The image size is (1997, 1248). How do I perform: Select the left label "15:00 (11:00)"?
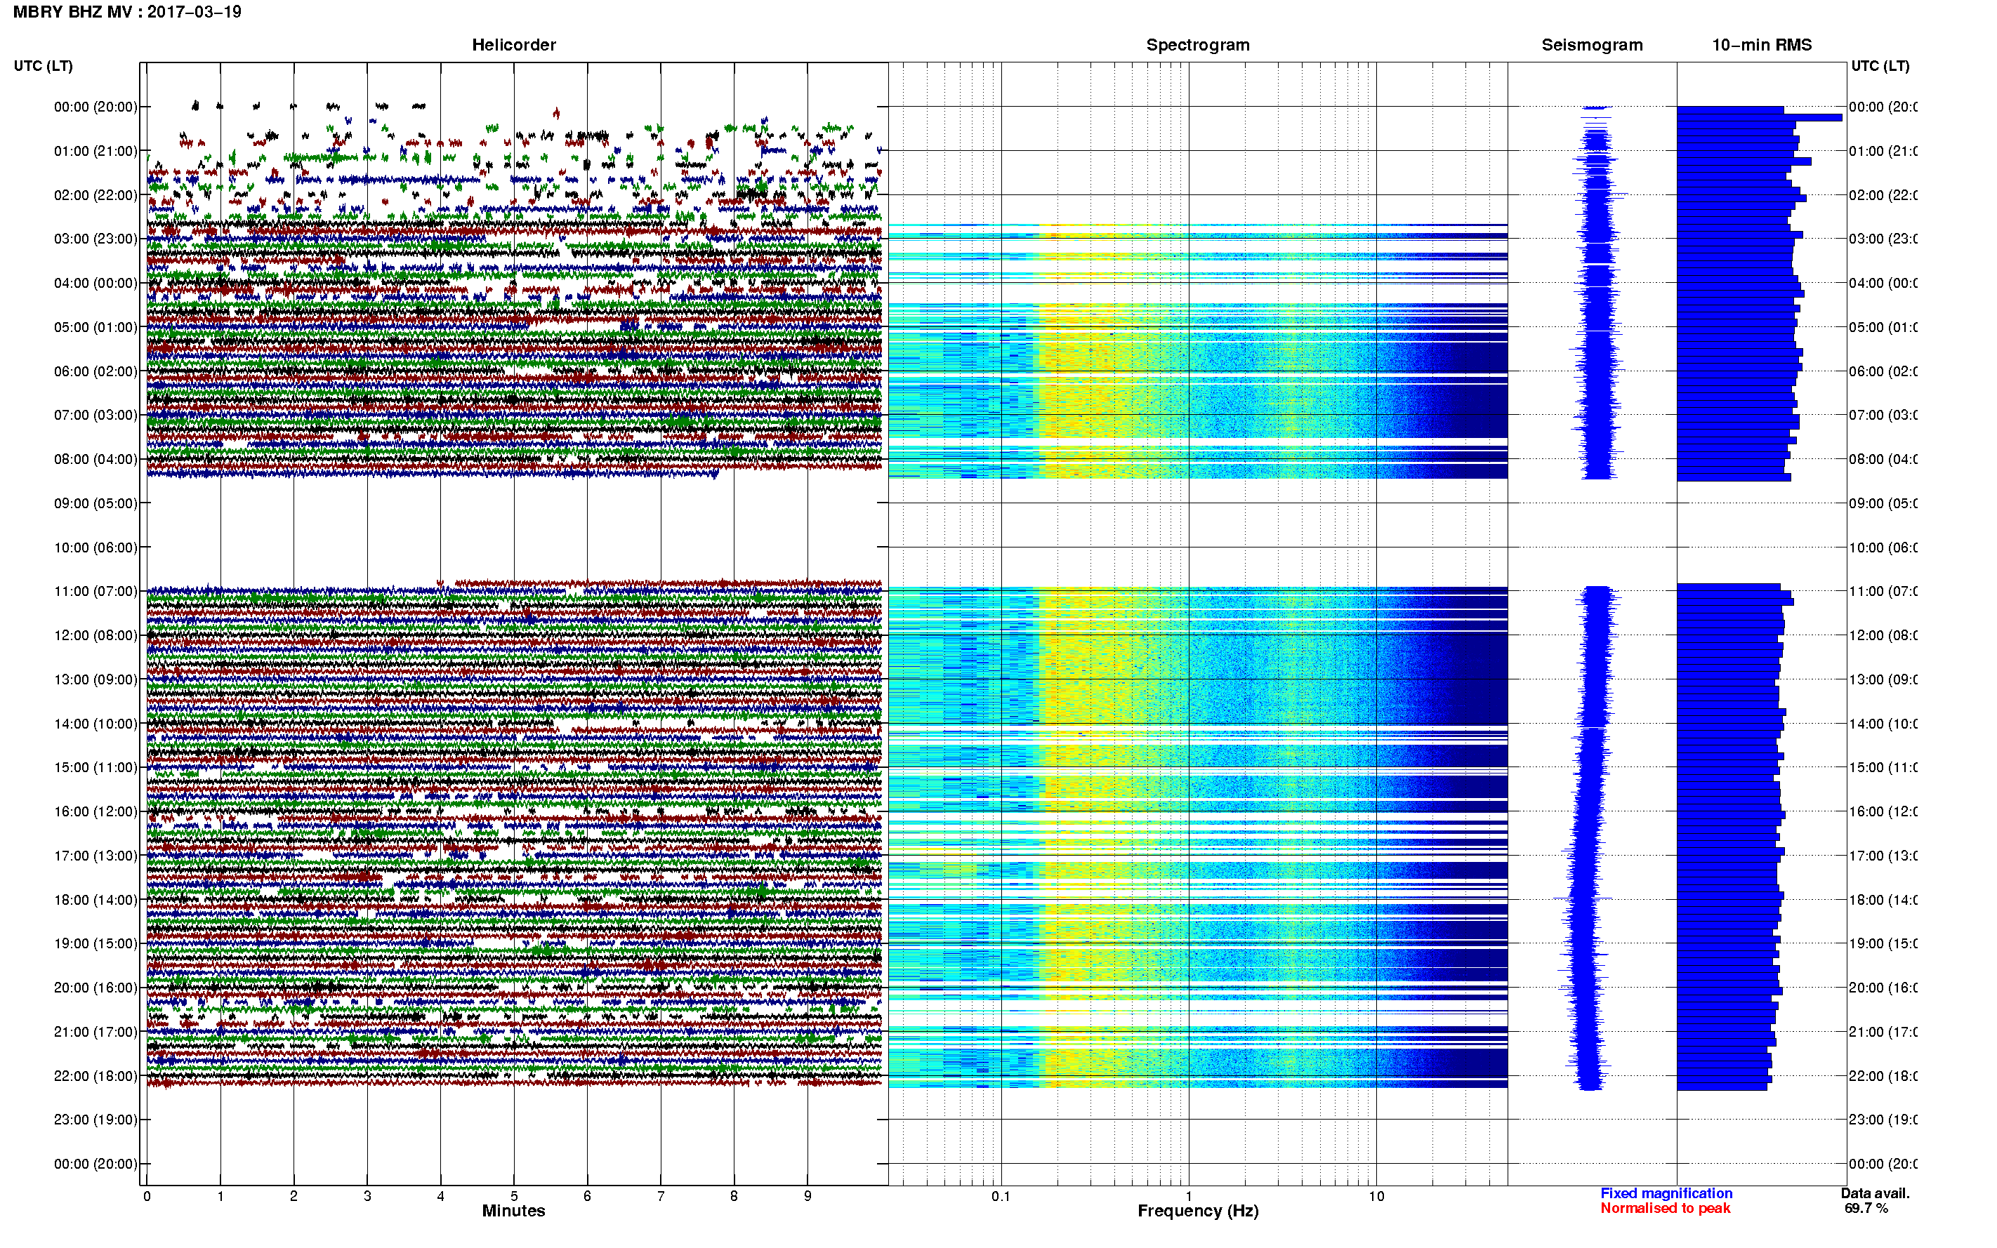point(95,768)
